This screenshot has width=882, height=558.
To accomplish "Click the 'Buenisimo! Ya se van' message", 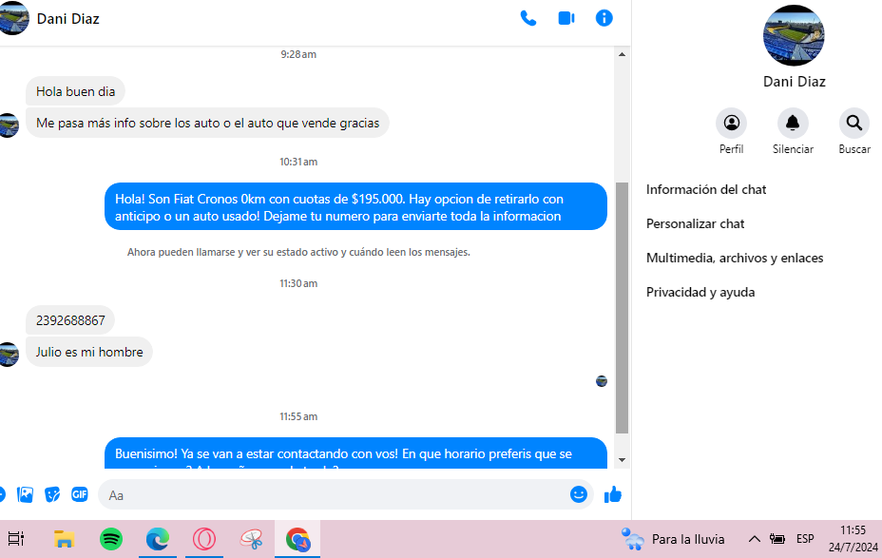I will click(x=355, y=453).
